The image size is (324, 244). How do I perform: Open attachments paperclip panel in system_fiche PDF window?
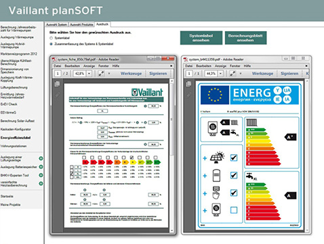click(57, 95)
